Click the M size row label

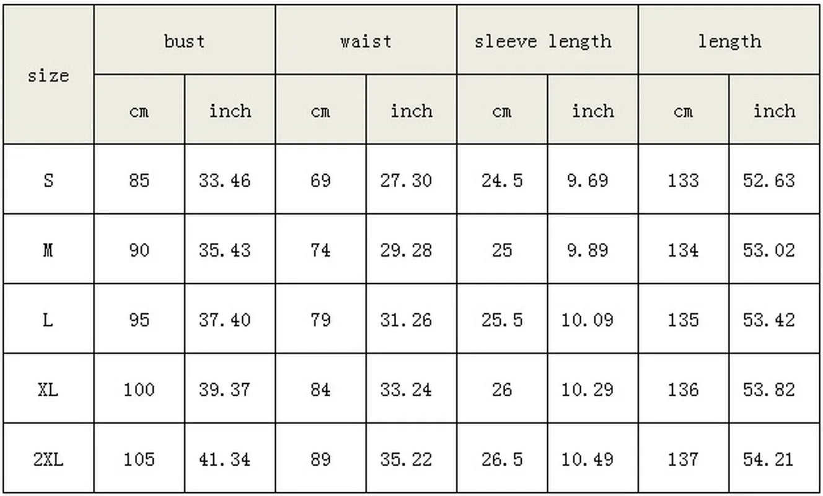[48, 250]
